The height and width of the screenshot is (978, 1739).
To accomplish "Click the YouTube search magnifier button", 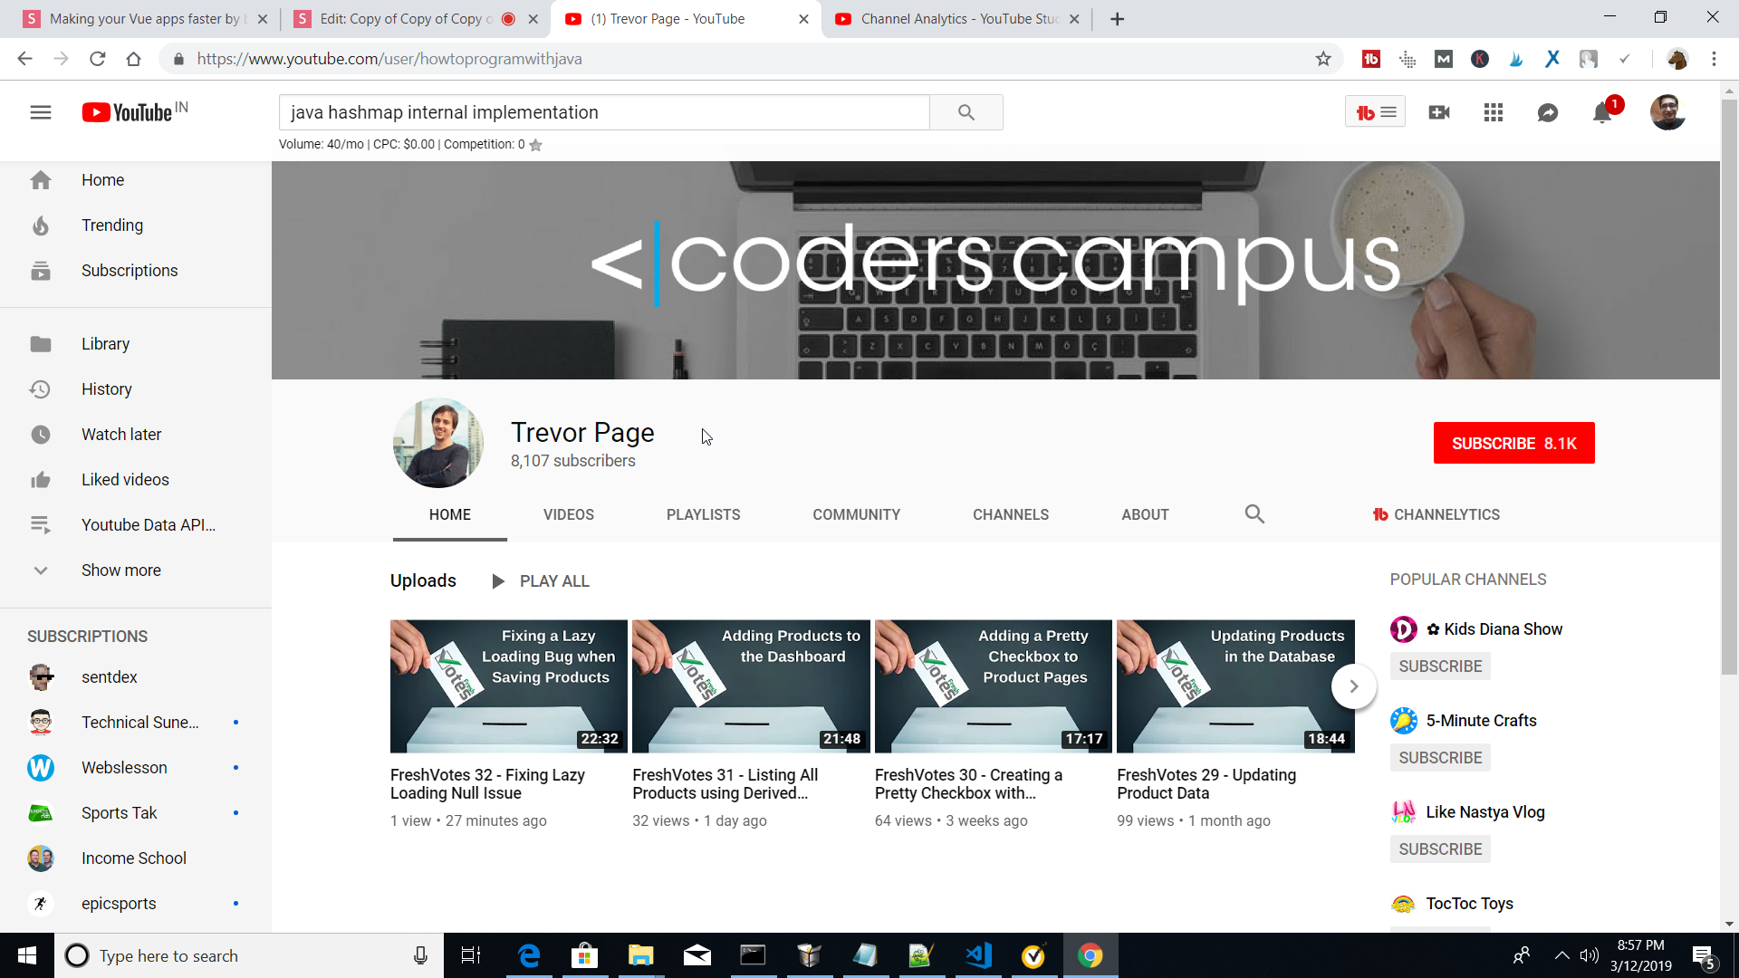I will [966, 112].
